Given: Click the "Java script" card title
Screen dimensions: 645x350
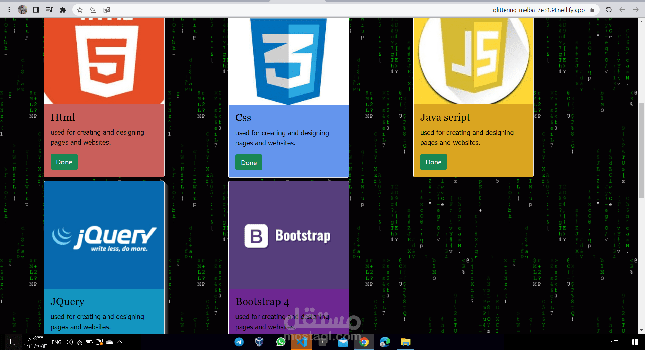Looking at the screenshot, I should pyautogui.click(x=445, y=117).
